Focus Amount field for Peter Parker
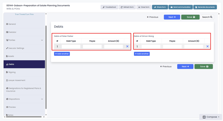 click(x=113, y=46)
